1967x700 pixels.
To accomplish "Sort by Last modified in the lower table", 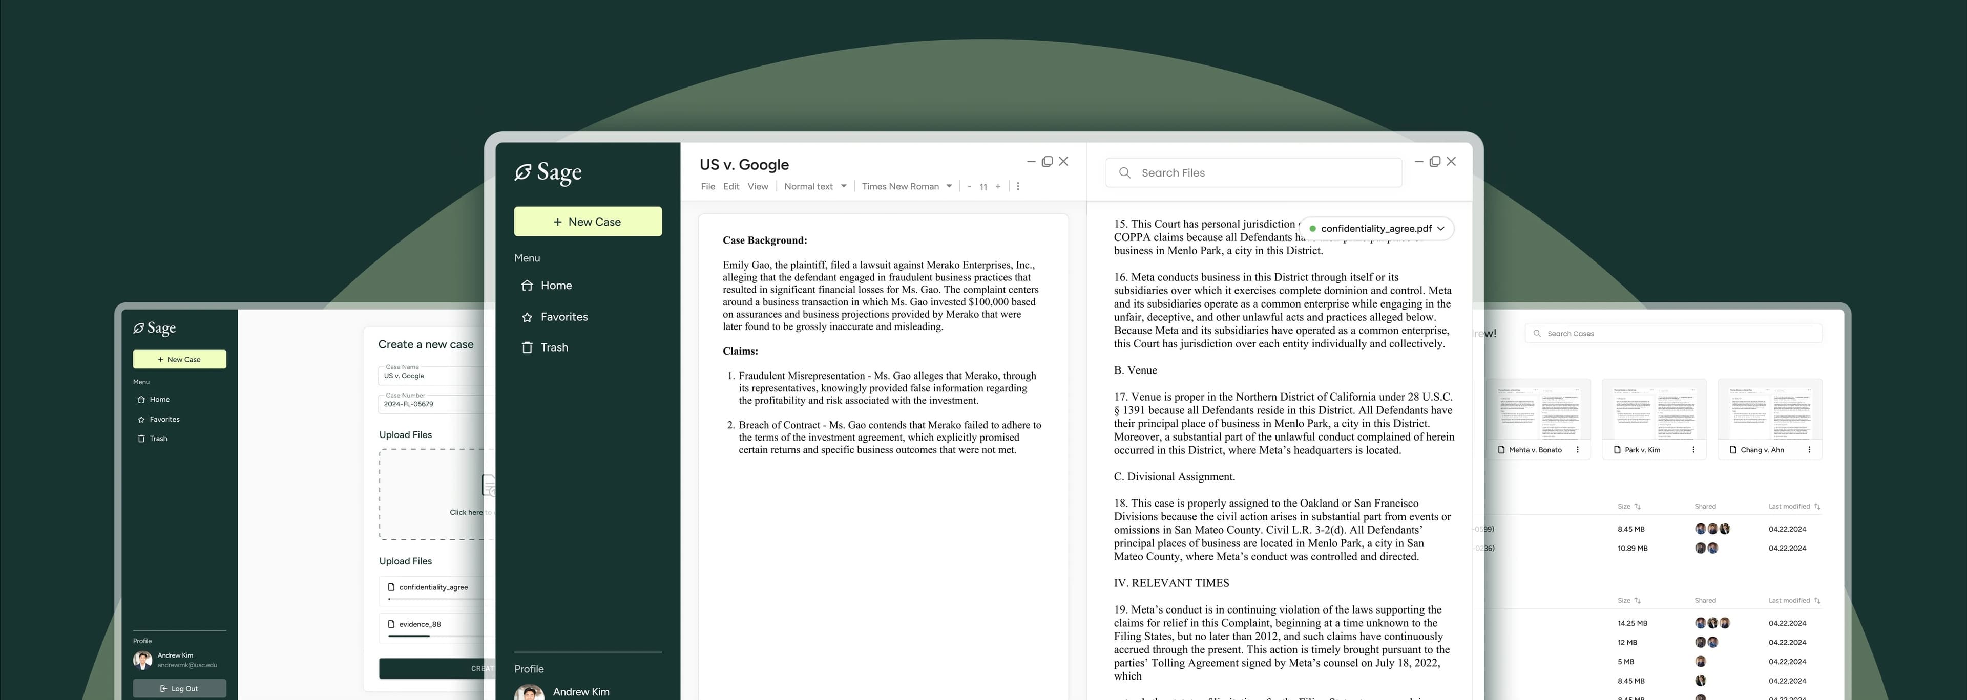I will 1794,601.
